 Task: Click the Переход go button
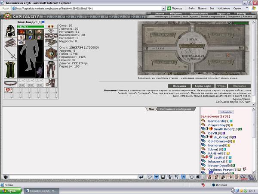(175, 8)
